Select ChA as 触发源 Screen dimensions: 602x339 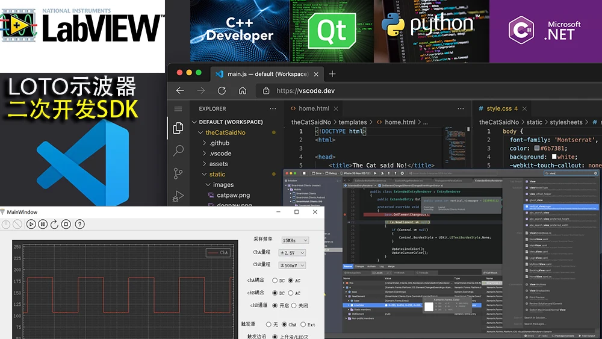point(284,325)
